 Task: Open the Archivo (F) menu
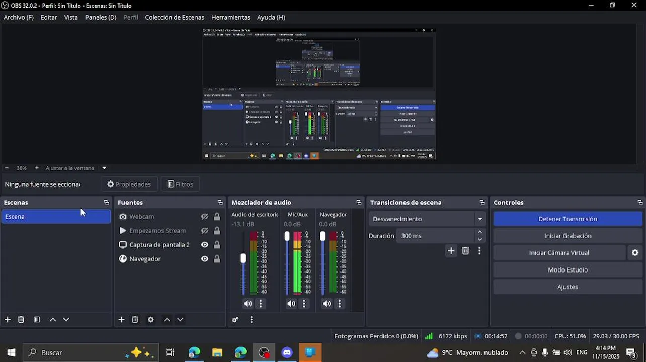pyautogui.click(x=19, y=17)
